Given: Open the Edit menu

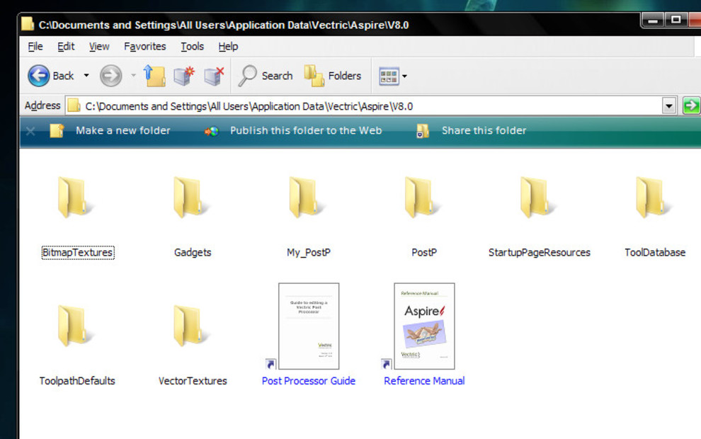Looking at the screenshot, I should pyautogui.click(x=66, y=47).
